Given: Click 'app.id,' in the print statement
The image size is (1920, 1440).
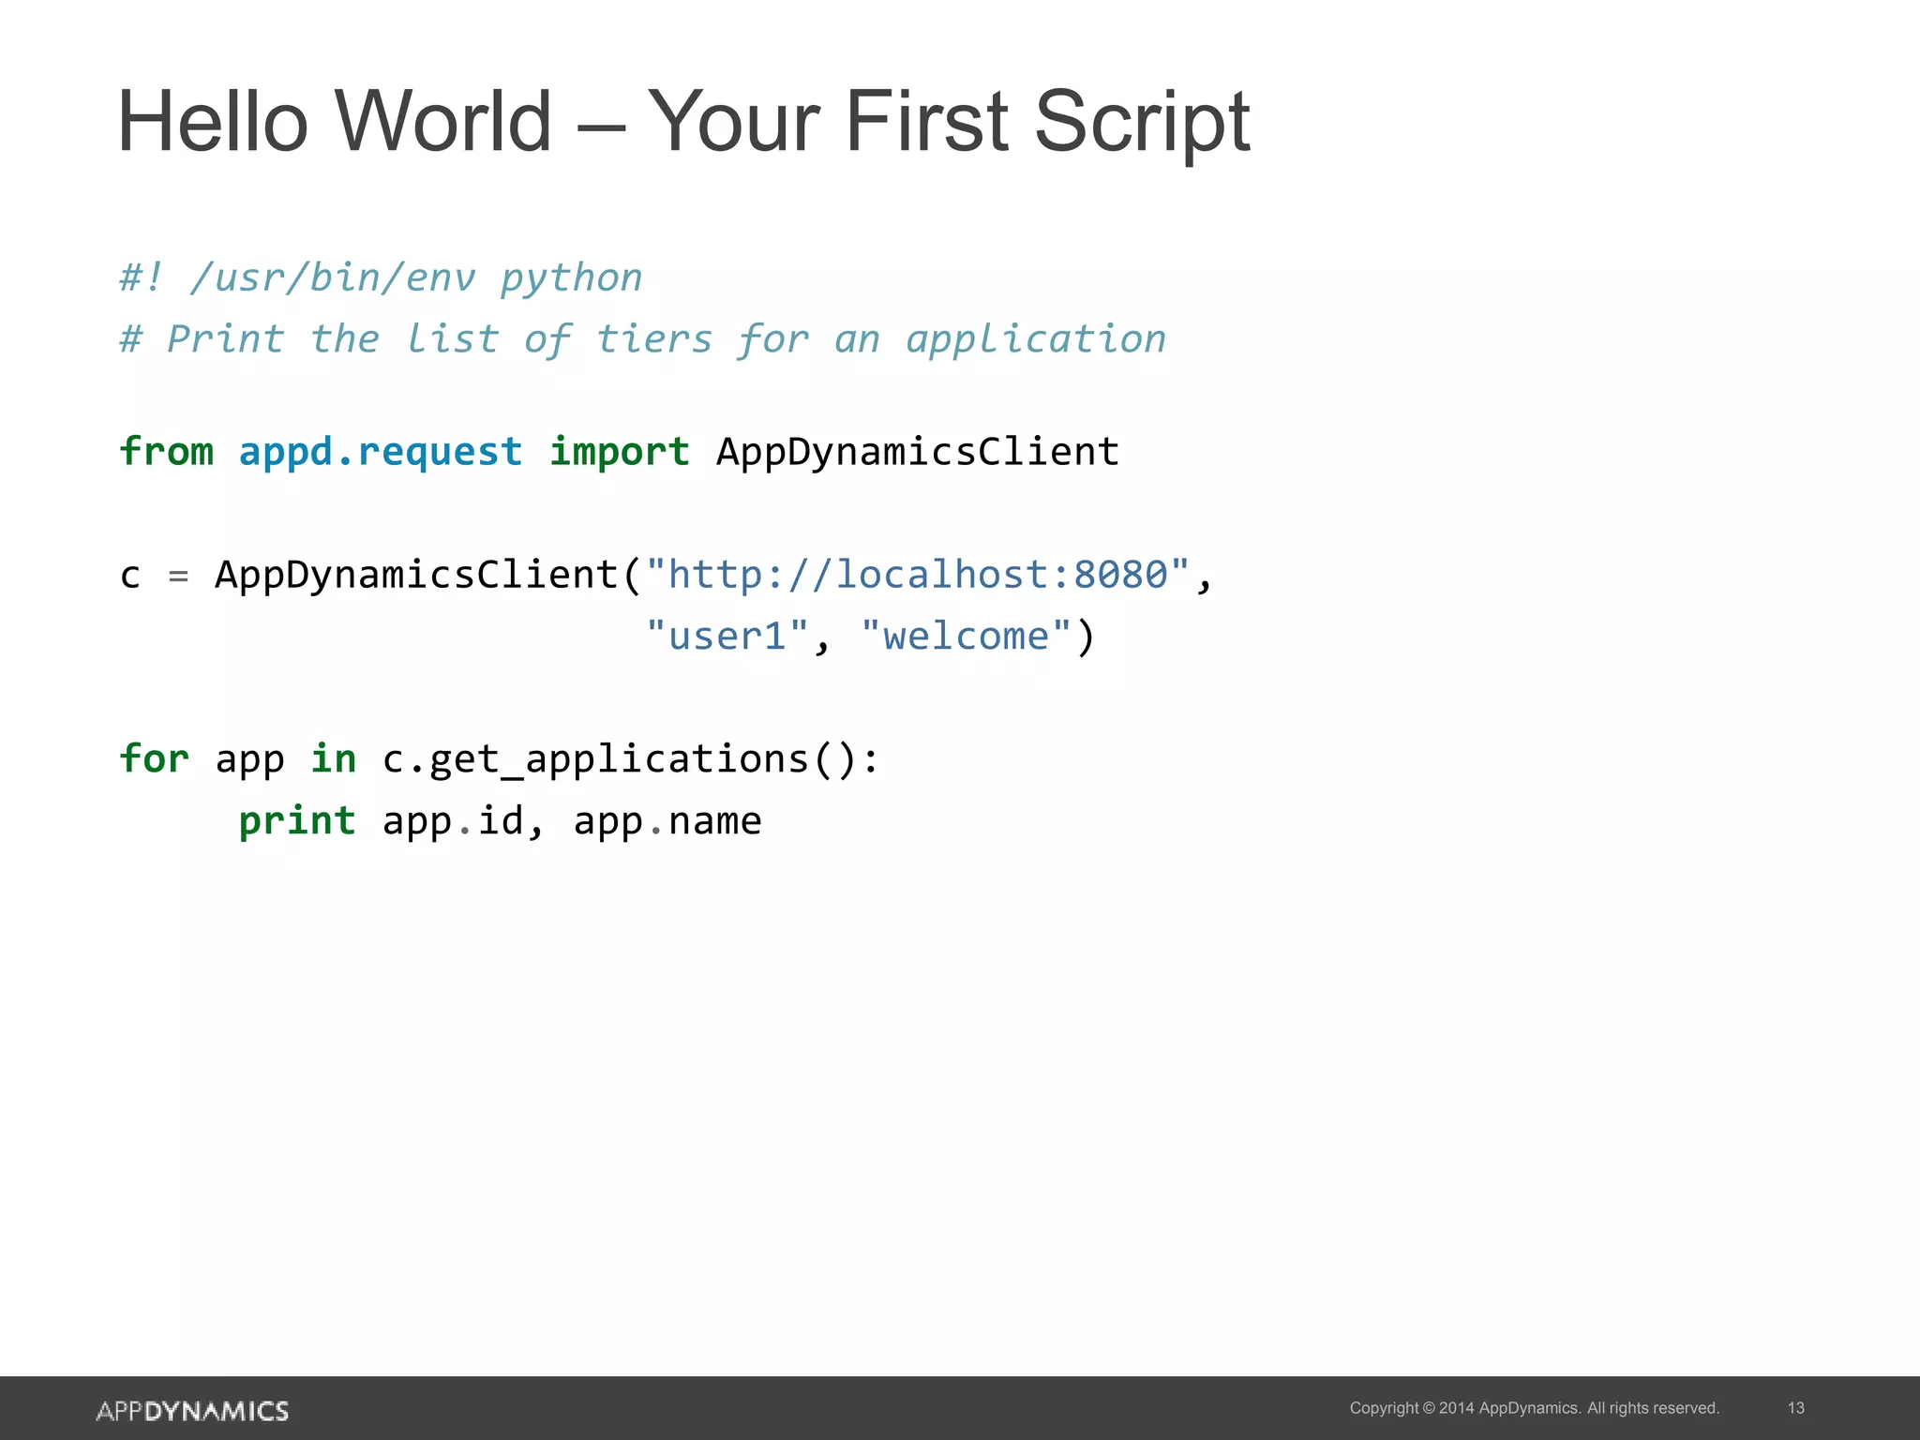Looking at the screenshot, I should (463, 822).
